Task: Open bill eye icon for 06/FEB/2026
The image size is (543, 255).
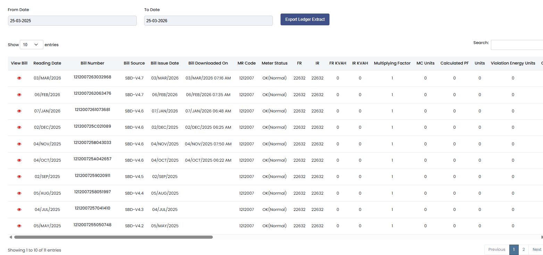Action: 19,95
